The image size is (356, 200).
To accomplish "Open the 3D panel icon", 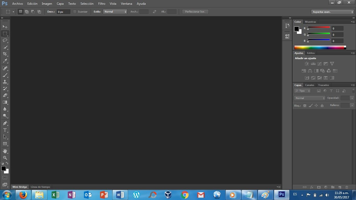I will pyautogui.click(x=287, y=36).
